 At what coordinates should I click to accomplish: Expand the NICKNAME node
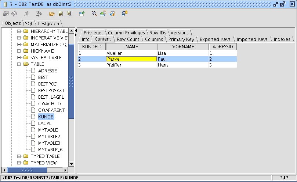[x=19, y=51]
